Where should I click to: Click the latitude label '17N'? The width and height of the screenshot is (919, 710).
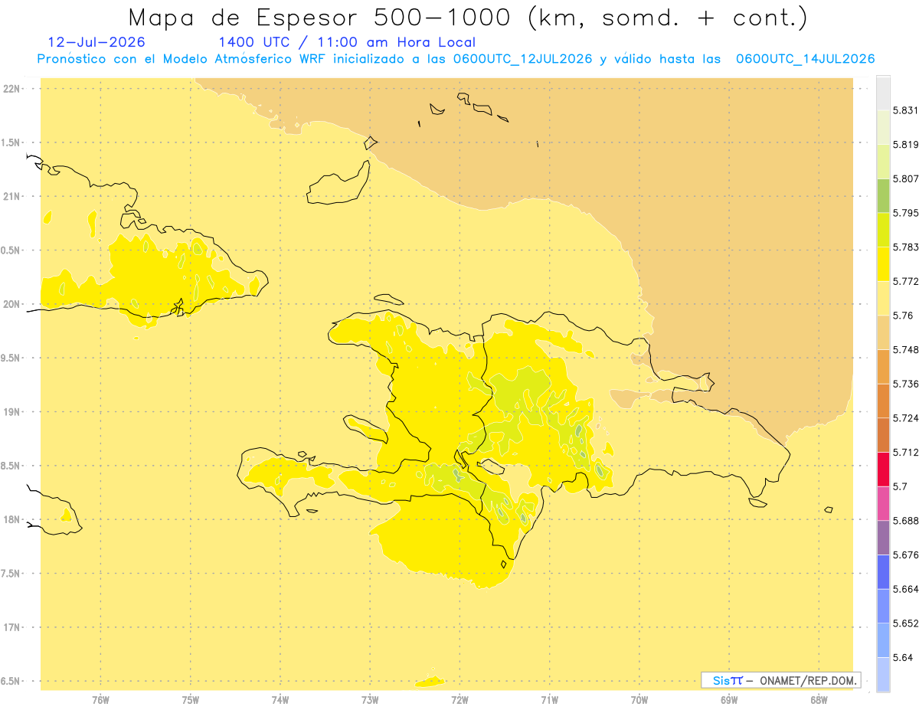pyautogui.click(x=11, y=627)
